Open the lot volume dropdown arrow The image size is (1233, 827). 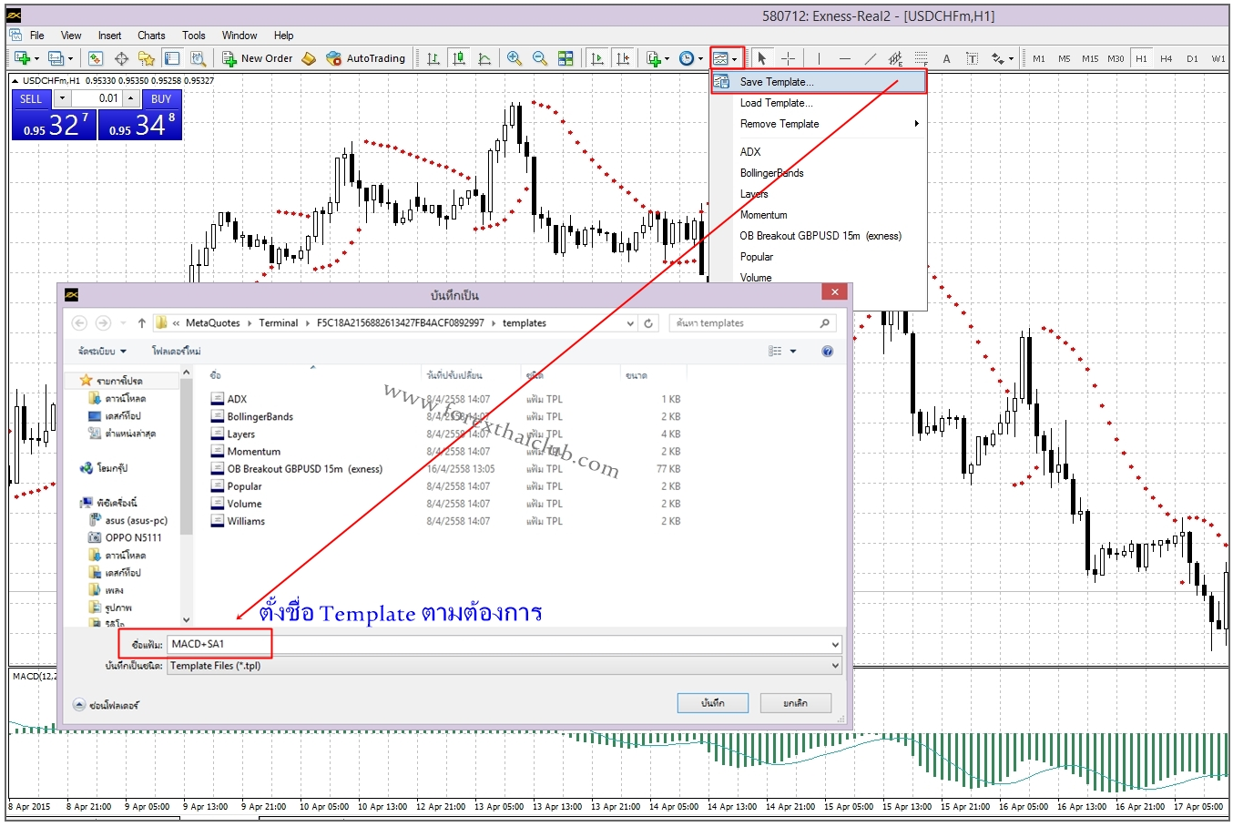[x=62, y=98]
